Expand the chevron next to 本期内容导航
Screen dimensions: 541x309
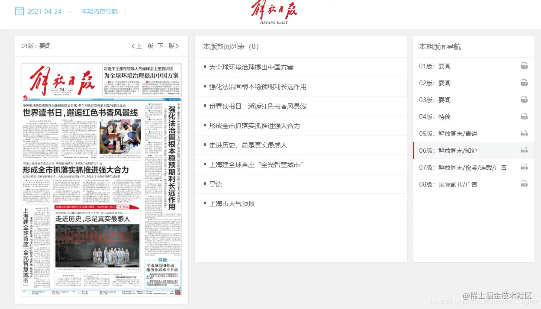pyautogui.click(x=125, y=11)
